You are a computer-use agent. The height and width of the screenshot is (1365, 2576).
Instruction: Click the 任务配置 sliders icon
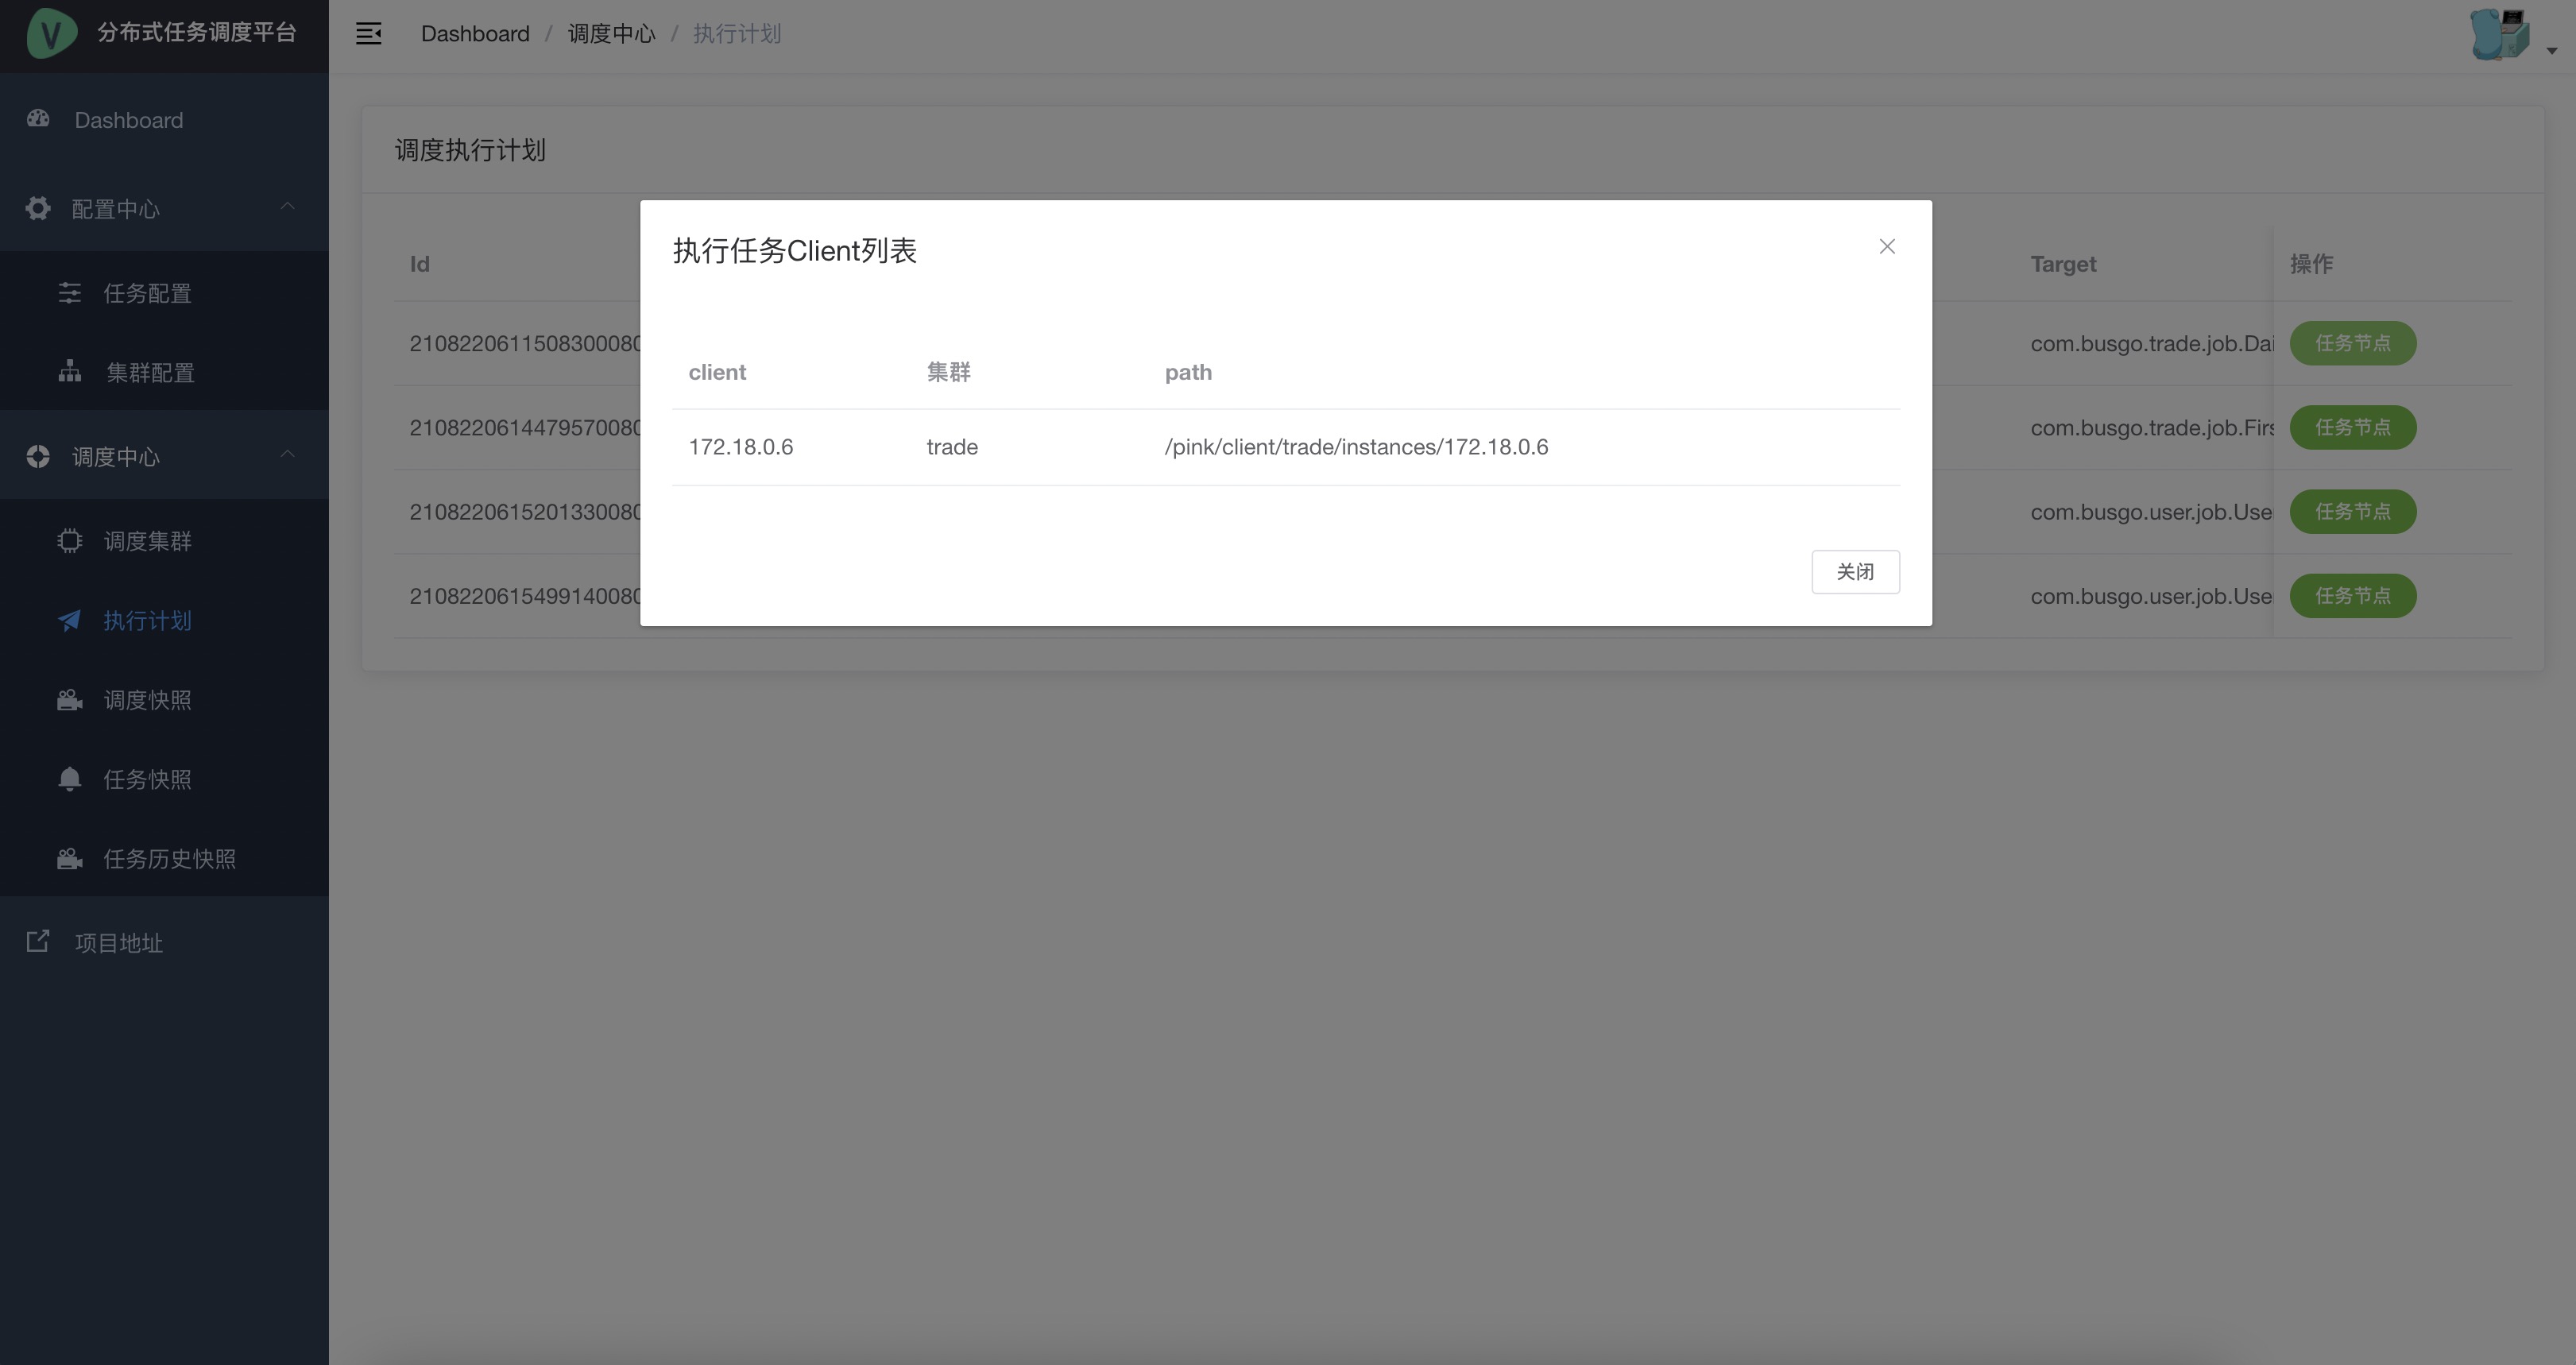[69, 293]
